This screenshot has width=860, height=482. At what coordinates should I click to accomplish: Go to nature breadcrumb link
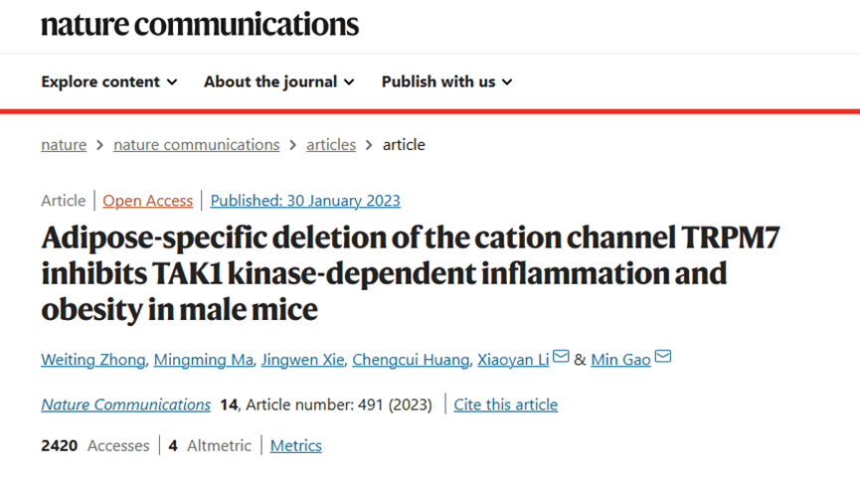[64, 145]
